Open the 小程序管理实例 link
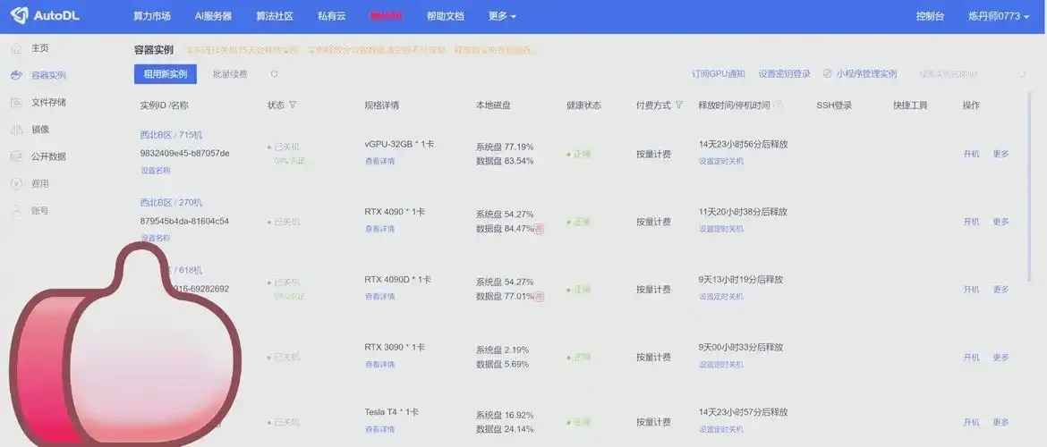 (867, 74)
